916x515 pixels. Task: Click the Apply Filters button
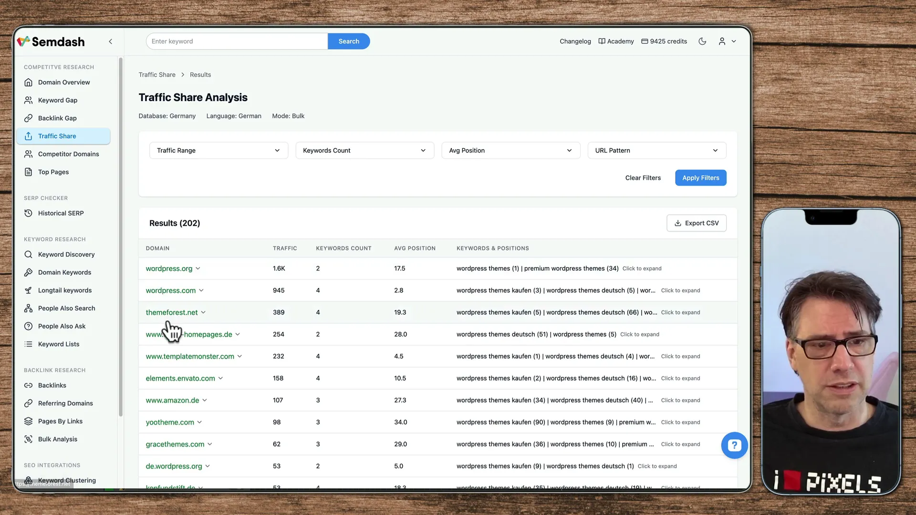tap(700, 177)
